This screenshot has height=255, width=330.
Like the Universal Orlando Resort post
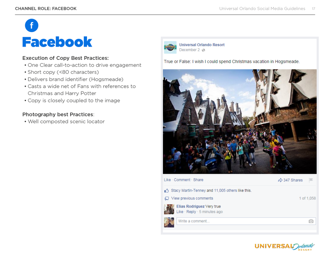click(167, 180)
